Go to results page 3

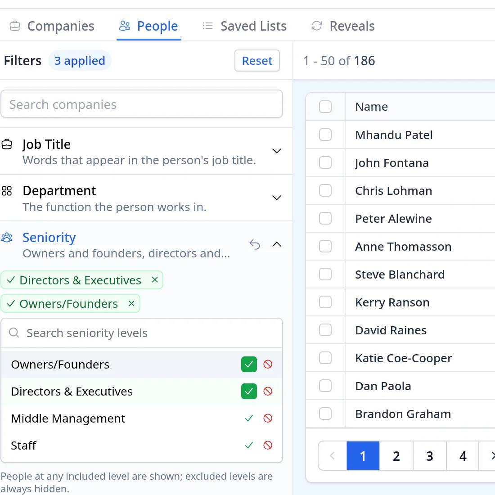pos(430,456)
